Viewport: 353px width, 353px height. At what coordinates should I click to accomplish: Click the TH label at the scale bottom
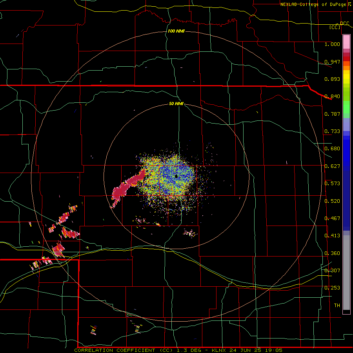(x=337, y=306)
